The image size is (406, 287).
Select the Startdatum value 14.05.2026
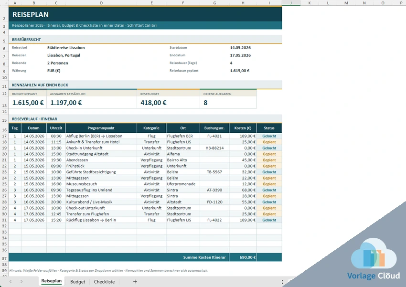(240, 48)
